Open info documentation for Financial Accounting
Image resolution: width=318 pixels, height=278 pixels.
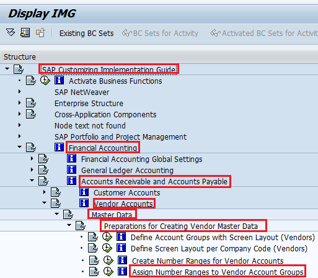tap(59, 148)
